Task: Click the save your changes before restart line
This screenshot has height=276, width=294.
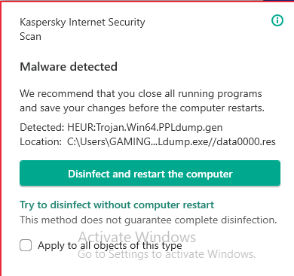Action: (142, 108)
